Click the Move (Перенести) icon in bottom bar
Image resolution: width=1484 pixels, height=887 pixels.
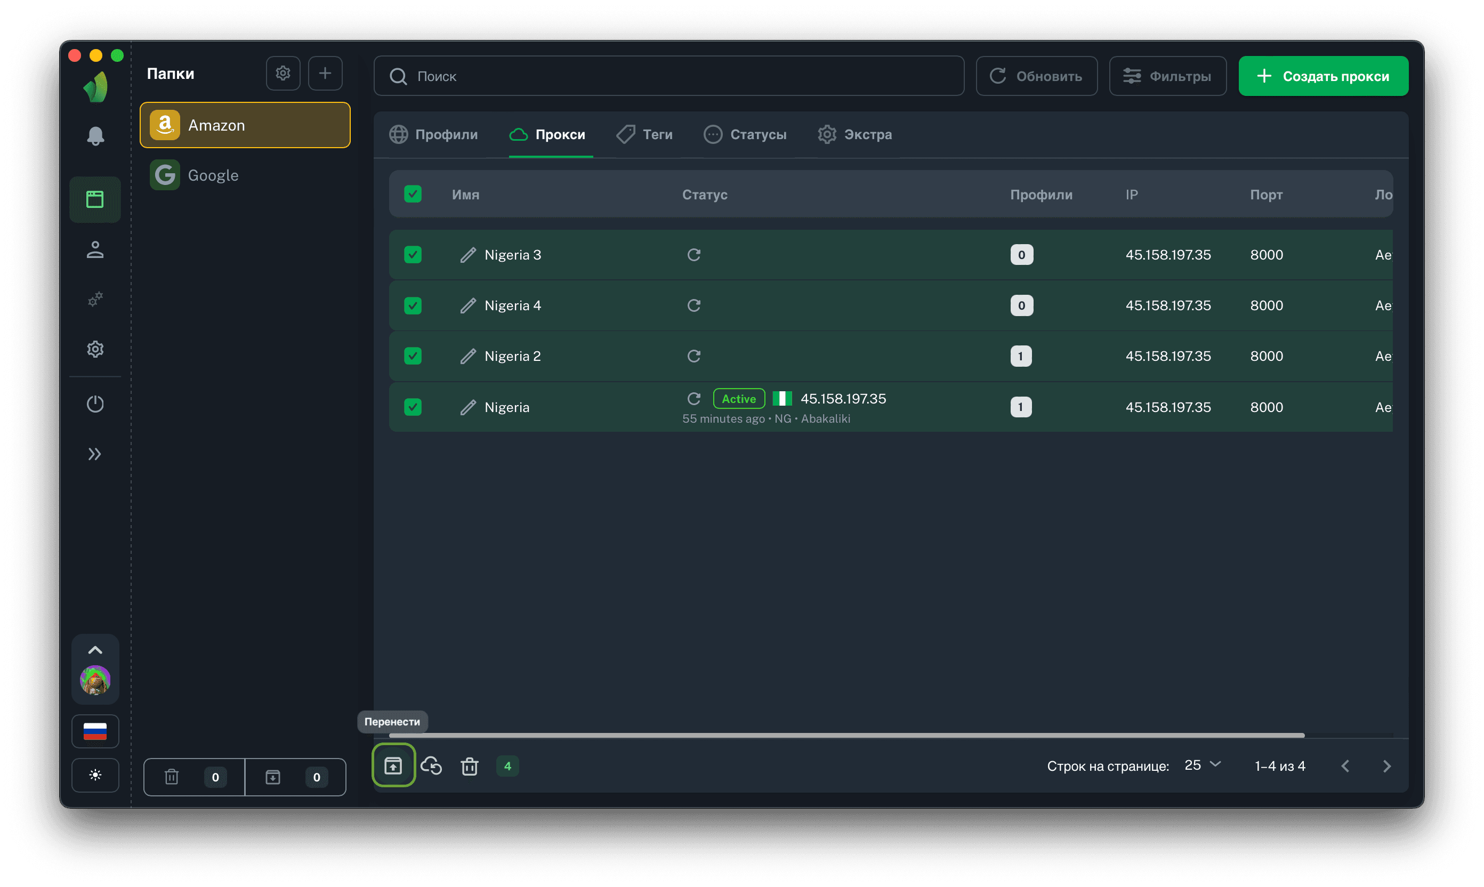tap(393, 765)
